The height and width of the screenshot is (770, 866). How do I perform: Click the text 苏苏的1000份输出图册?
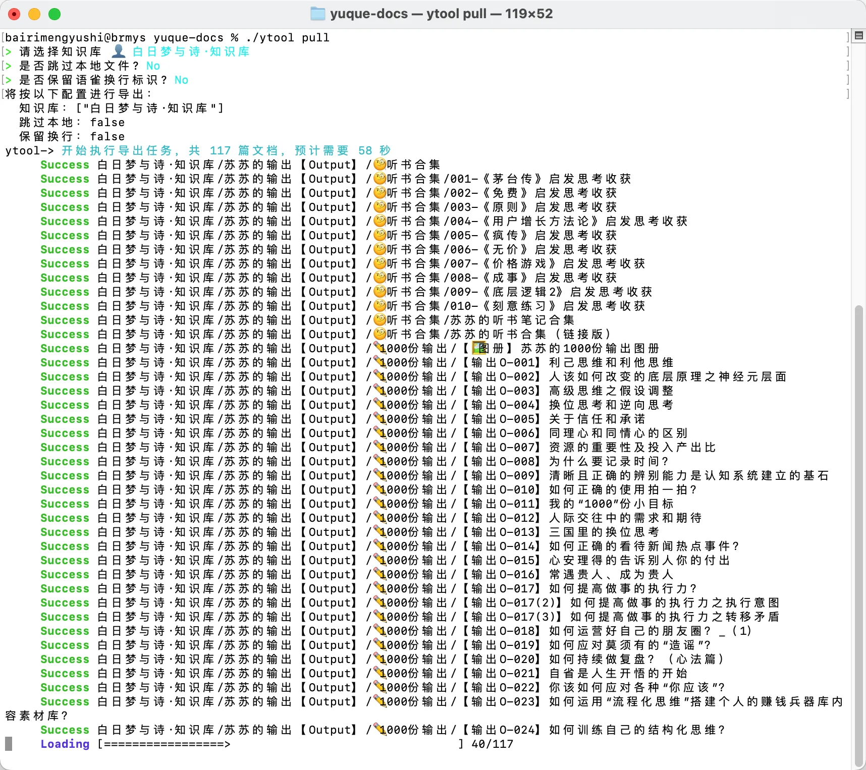(590, 348)
